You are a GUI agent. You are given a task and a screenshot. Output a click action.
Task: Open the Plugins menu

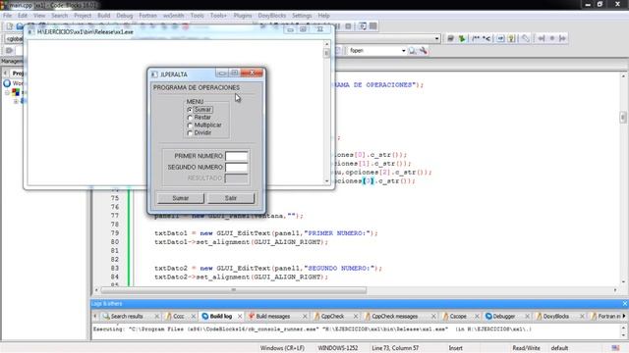coord(243,16)
